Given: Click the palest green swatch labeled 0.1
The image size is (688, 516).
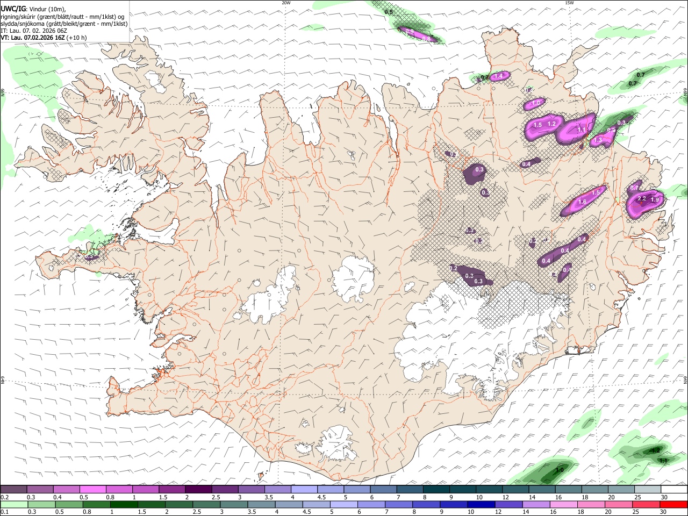Looking at the screenshot, I should [13, 505].
